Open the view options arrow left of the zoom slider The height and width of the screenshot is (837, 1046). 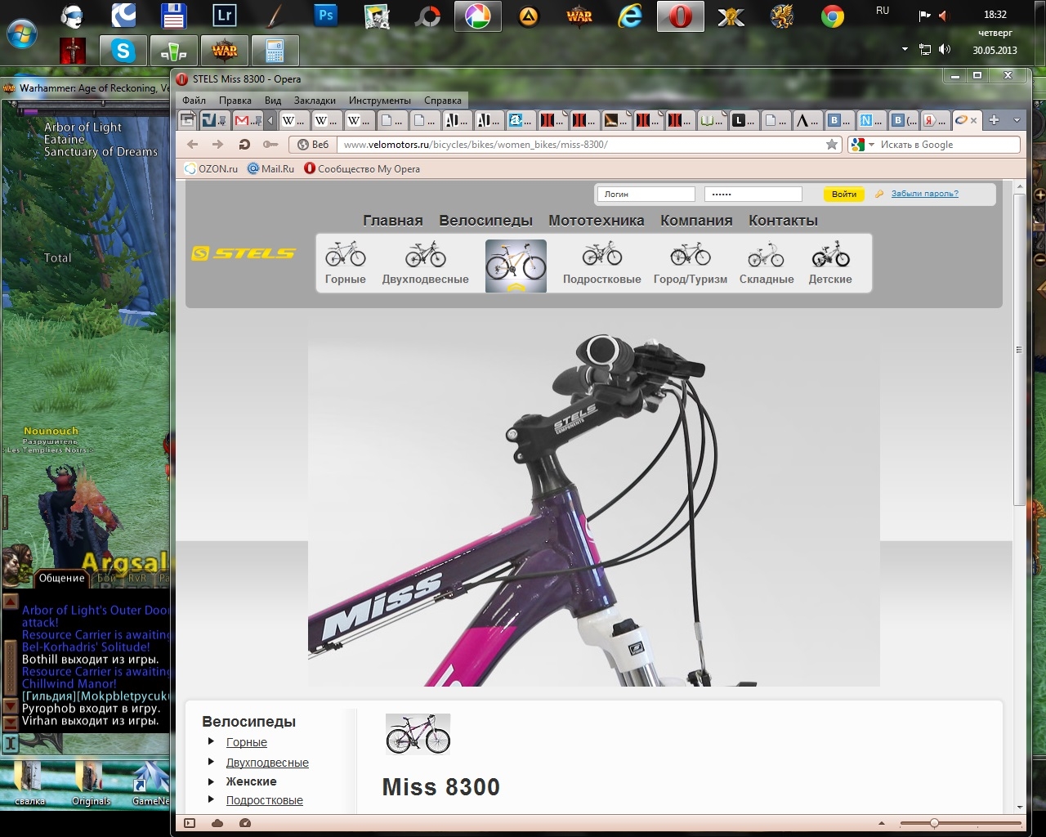pos(881,823)
